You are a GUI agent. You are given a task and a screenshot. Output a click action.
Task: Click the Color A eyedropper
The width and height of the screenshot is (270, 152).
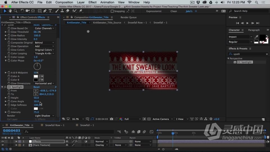click(x=41, y=76)
